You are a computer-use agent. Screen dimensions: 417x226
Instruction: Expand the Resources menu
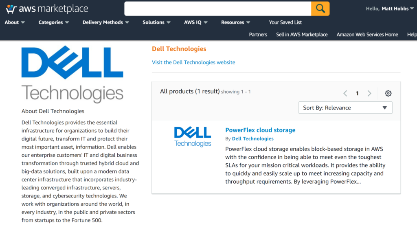click(235, 22)
